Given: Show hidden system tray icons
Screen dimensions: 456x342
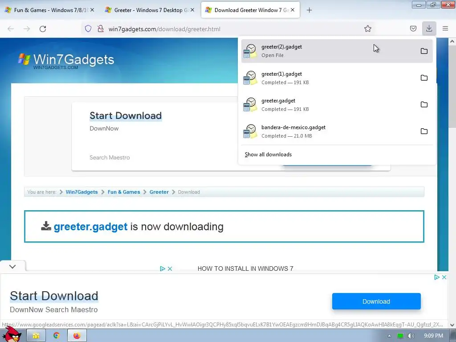Looking at the screenshot, I should 389,336.
